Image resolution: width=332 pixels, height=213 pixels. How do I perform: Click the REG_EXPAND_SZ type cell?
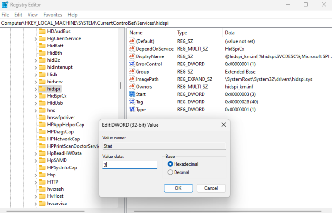(194, 79)
